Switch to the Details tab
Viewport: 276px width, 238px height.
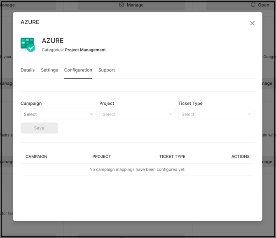tap(28, 70)
